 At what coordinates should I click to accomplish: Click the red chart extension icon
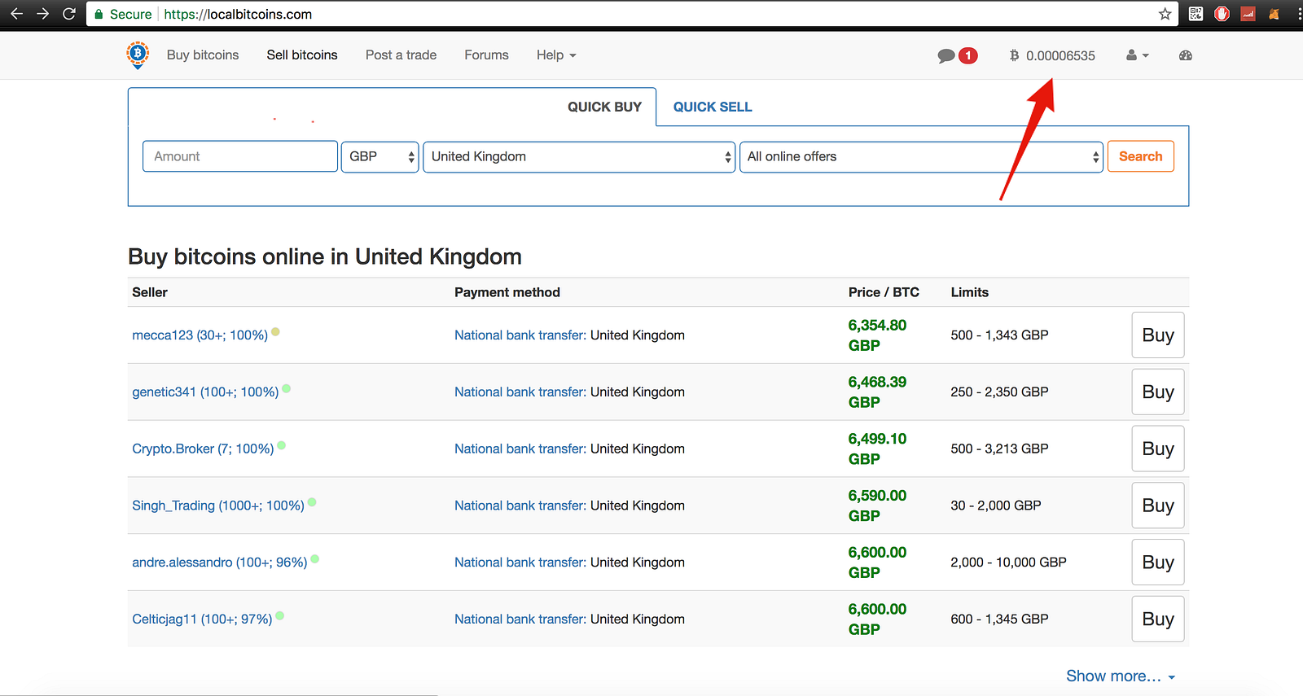tap(1248, 14)
